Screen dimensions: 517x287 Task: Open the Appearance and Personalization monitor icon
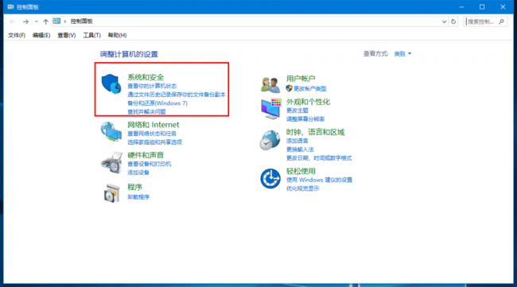(x=270, y=109)
